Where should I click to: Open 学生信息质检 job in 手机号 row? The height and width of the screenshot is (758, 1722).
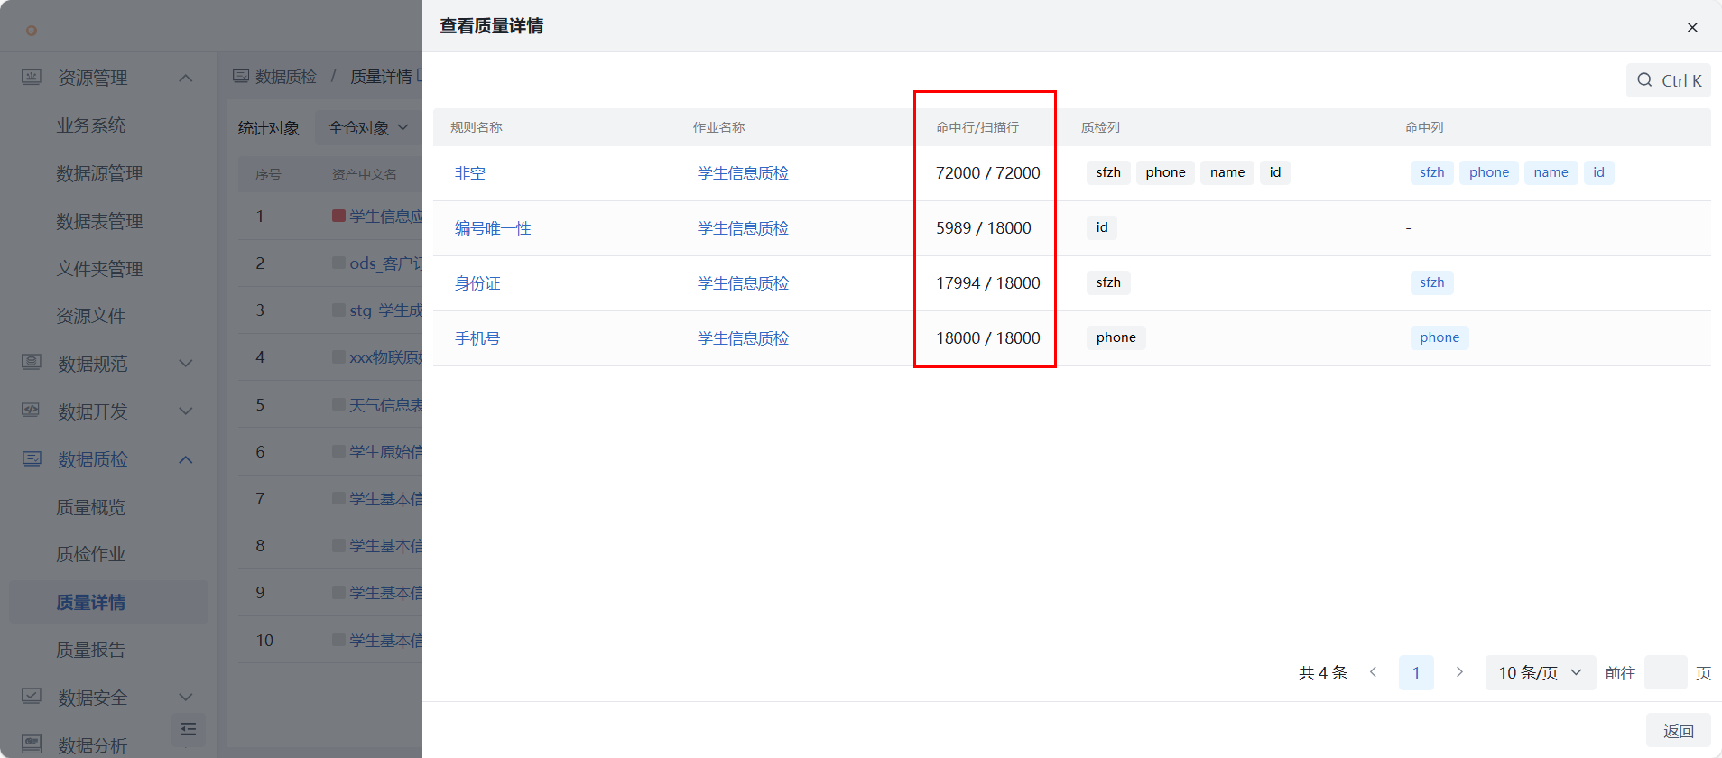tap(743, 338)
